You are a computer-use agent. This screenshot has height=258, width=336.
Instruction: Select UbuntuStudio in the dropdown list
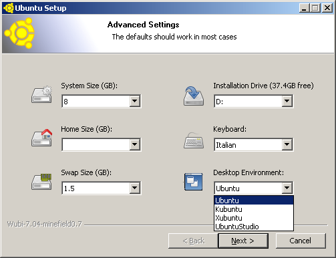coord(254,227)
